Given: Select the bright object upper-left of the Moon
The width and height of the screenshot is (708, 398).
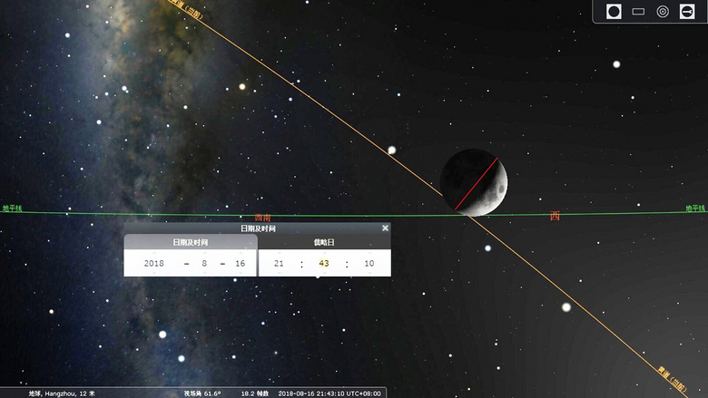Looking at the screenshot, I should coord(392,150).
